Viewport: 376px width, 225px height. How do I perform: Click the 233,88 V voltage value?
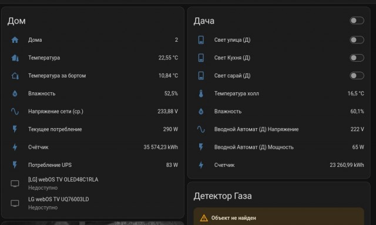click(x=167, y=112)
